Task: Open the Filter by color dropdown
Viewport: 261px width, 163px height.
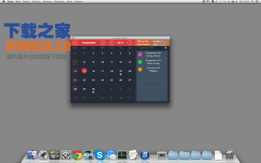Action: pyautogui.click(x=160, y=41)
